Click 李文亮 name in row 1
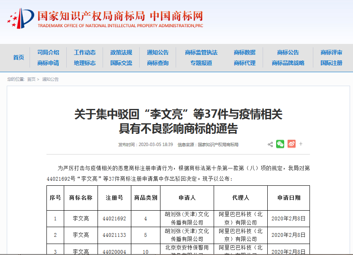The width and height of the screenshot is (353, 255). pos(81,218)
